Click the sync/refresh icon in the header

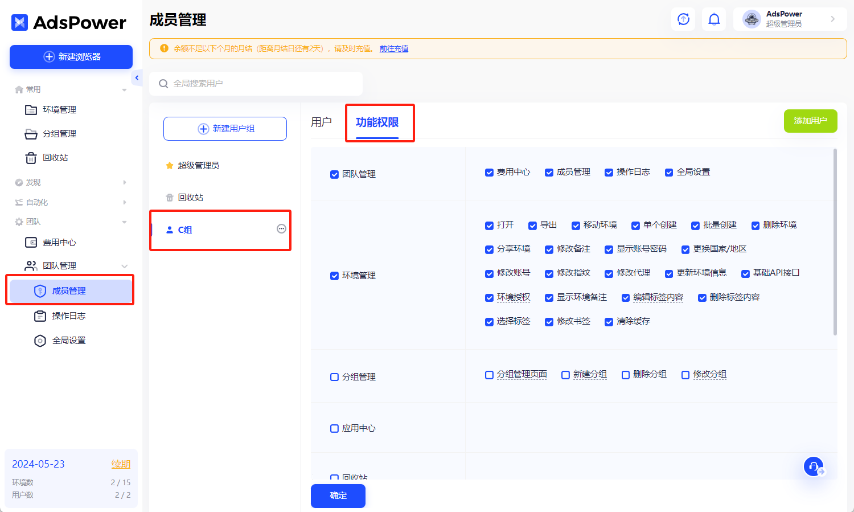[683, 19]
